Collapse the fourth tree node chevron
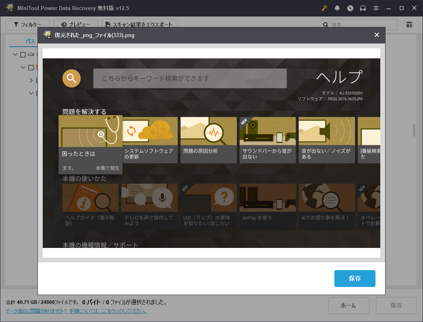Viewport: 423px width, 322px height. [x=31, y=93]
